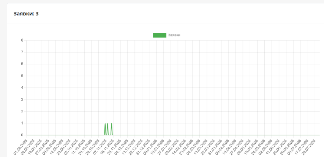Click the green Заявки legend color box
The width and height of the screenshot is (324, 157).
pos(159,35)
